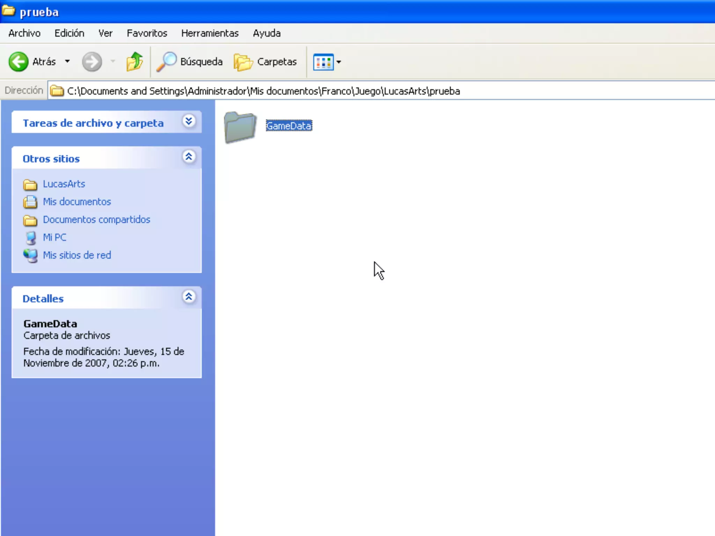Expand Tareas de archivo y carpeta panel
The width and height of the screenshot is (715, 536).
pos(189,121)
